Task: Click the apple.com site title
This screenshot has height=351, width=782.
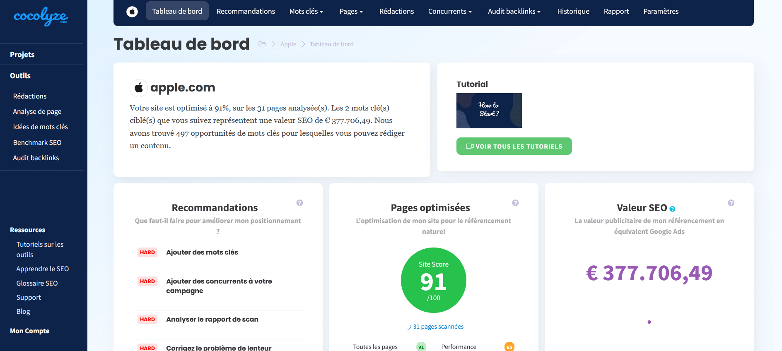Action: pos(183,88)
